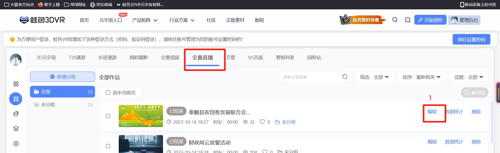The height and width of the screenshot is (153, 500).
Task: Click the search icon in 搜索全景直播 box
Action: click(345, 77)
